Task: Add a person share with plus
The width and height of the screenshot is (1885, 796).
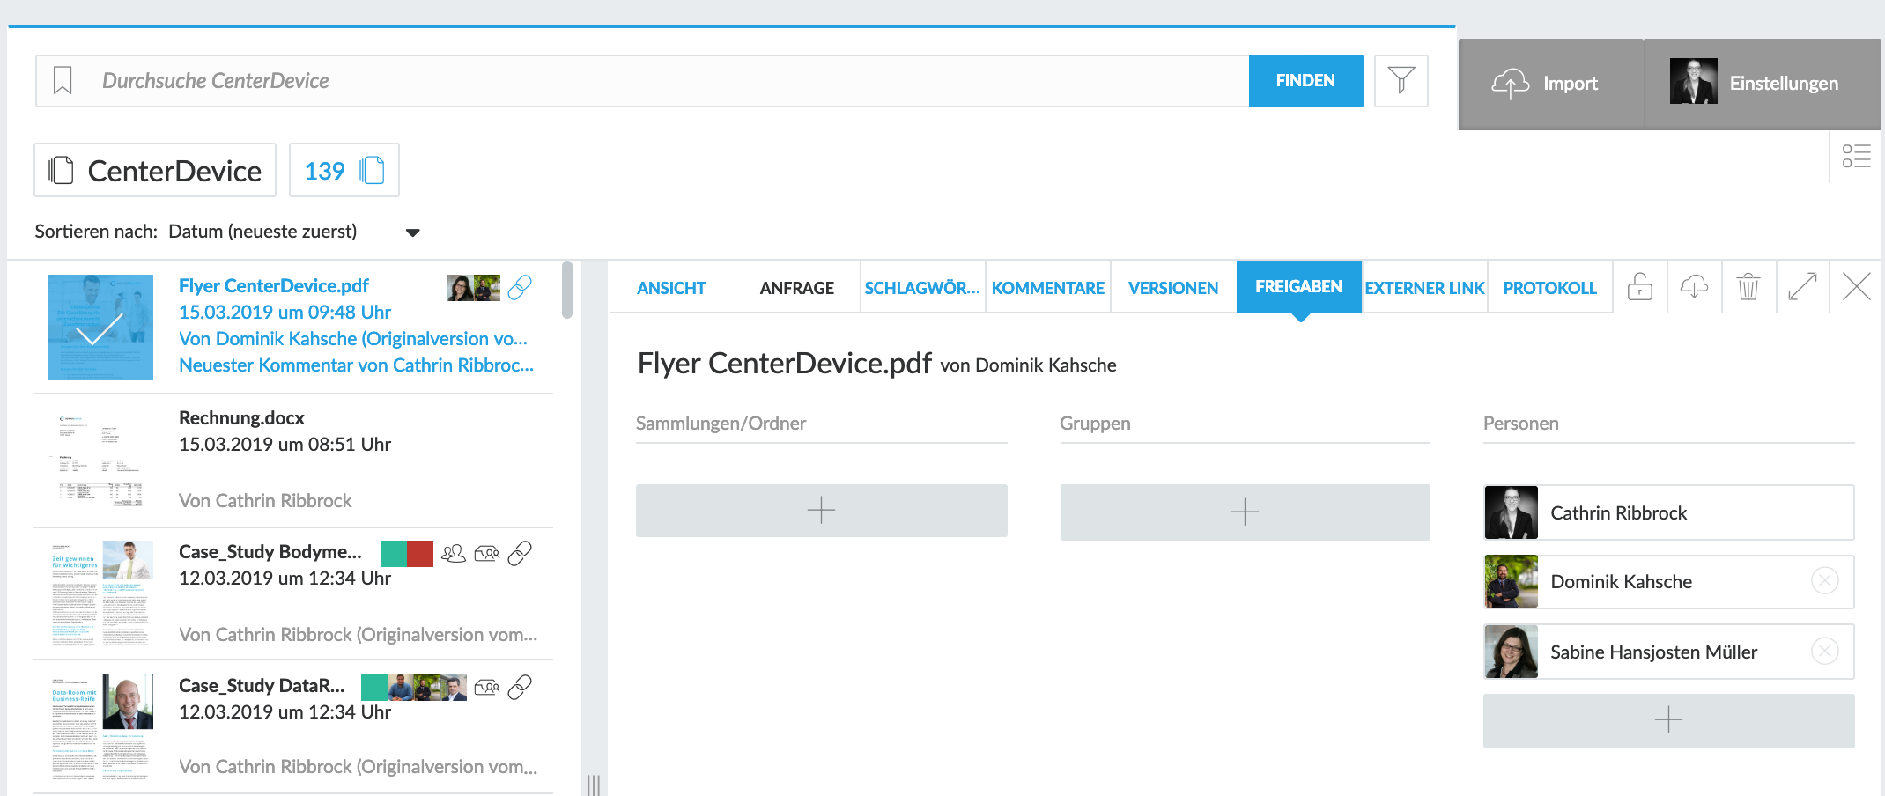Action: coord(1668,720)
